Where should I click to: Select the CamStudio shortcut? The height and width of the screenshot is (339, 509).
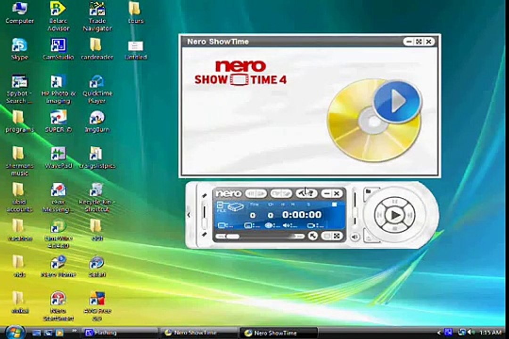[x=58, y=49]
